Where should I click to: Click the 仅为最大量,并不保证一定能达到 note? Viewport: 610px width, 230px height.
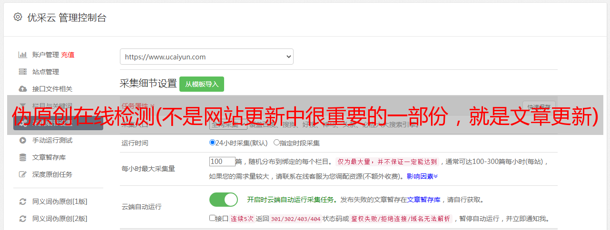pos(388,162)
